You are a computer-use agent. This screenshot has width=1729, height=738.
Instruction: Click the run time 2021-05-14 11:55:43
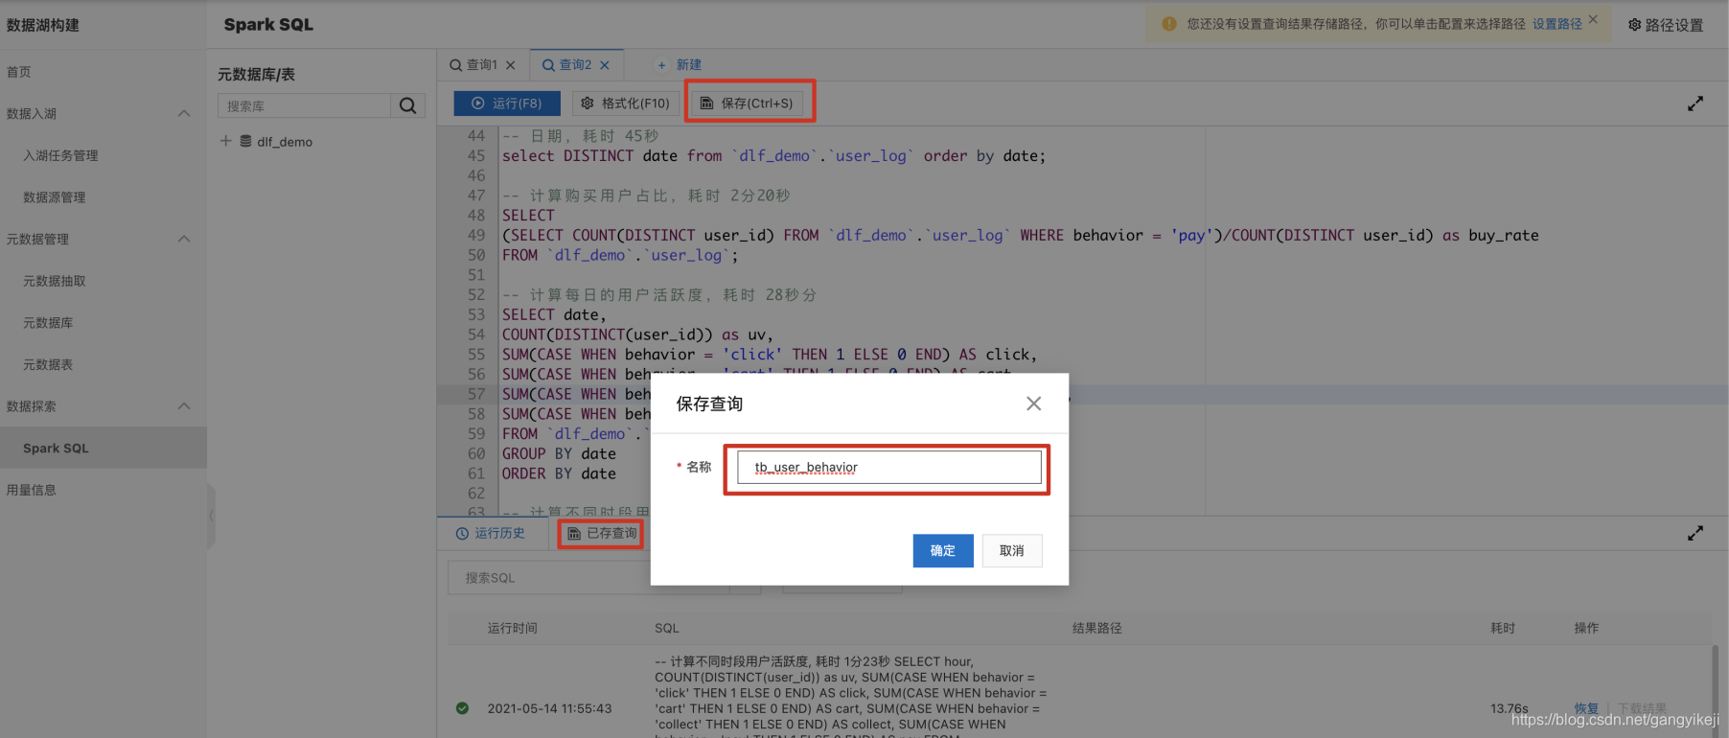549,708
